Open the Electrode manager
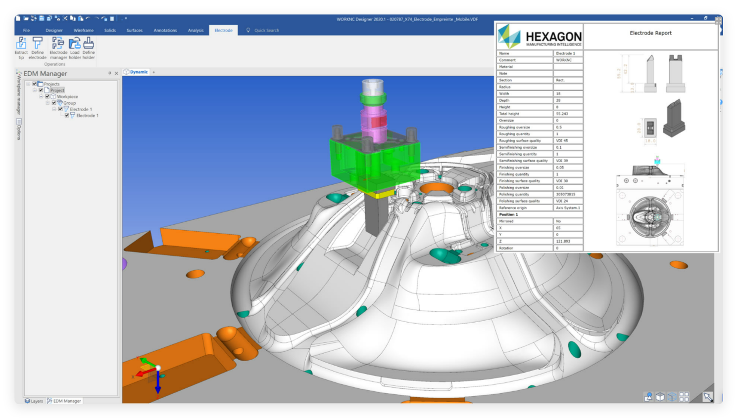The width and height of the screenshot is (737, 418). click(58, 47)
